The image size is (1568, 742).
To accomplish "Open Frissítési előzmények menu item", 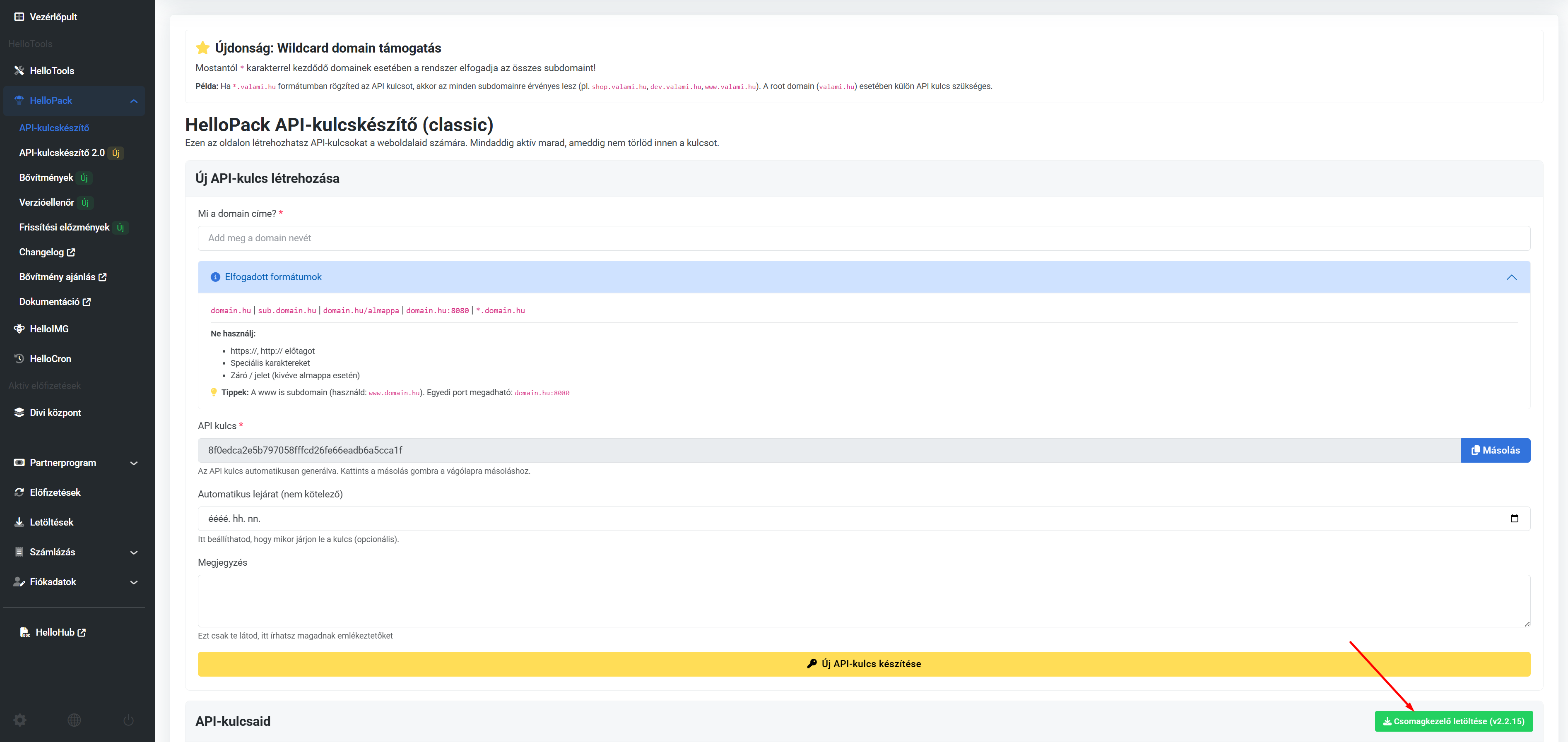I will coord(64,228).
